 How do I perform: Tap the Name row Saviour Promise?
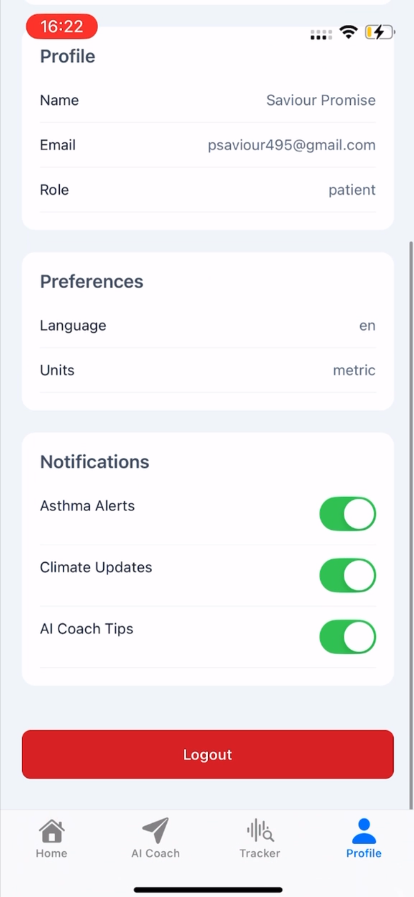pyautogui.click(x=208, y=100)
